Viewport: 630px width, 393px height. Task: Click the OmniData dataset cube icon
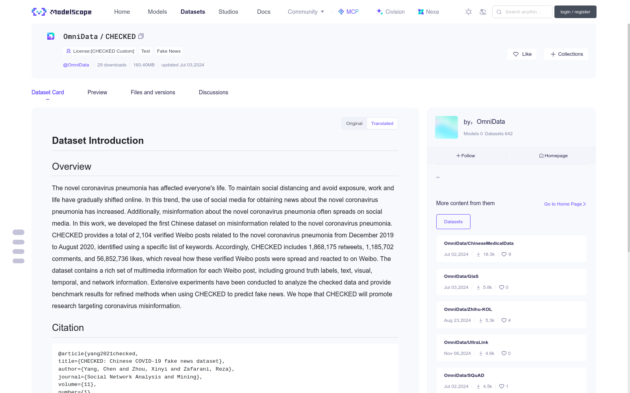tap(51, 36)
